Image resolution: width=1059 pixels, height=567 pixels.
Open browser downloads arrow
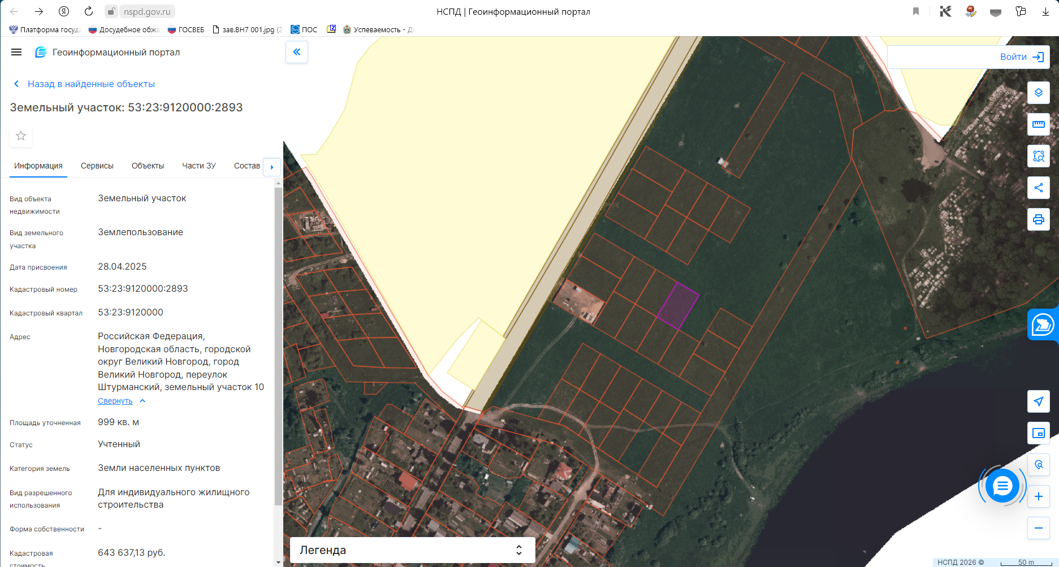(x=1045, y=11)
